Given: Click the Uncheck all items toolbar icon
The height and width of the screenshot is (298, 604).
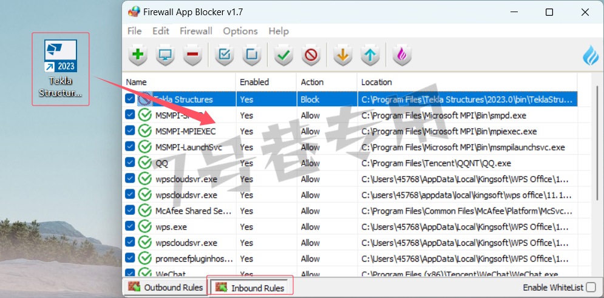Looking at the screenshot, I should click(251, 55).
